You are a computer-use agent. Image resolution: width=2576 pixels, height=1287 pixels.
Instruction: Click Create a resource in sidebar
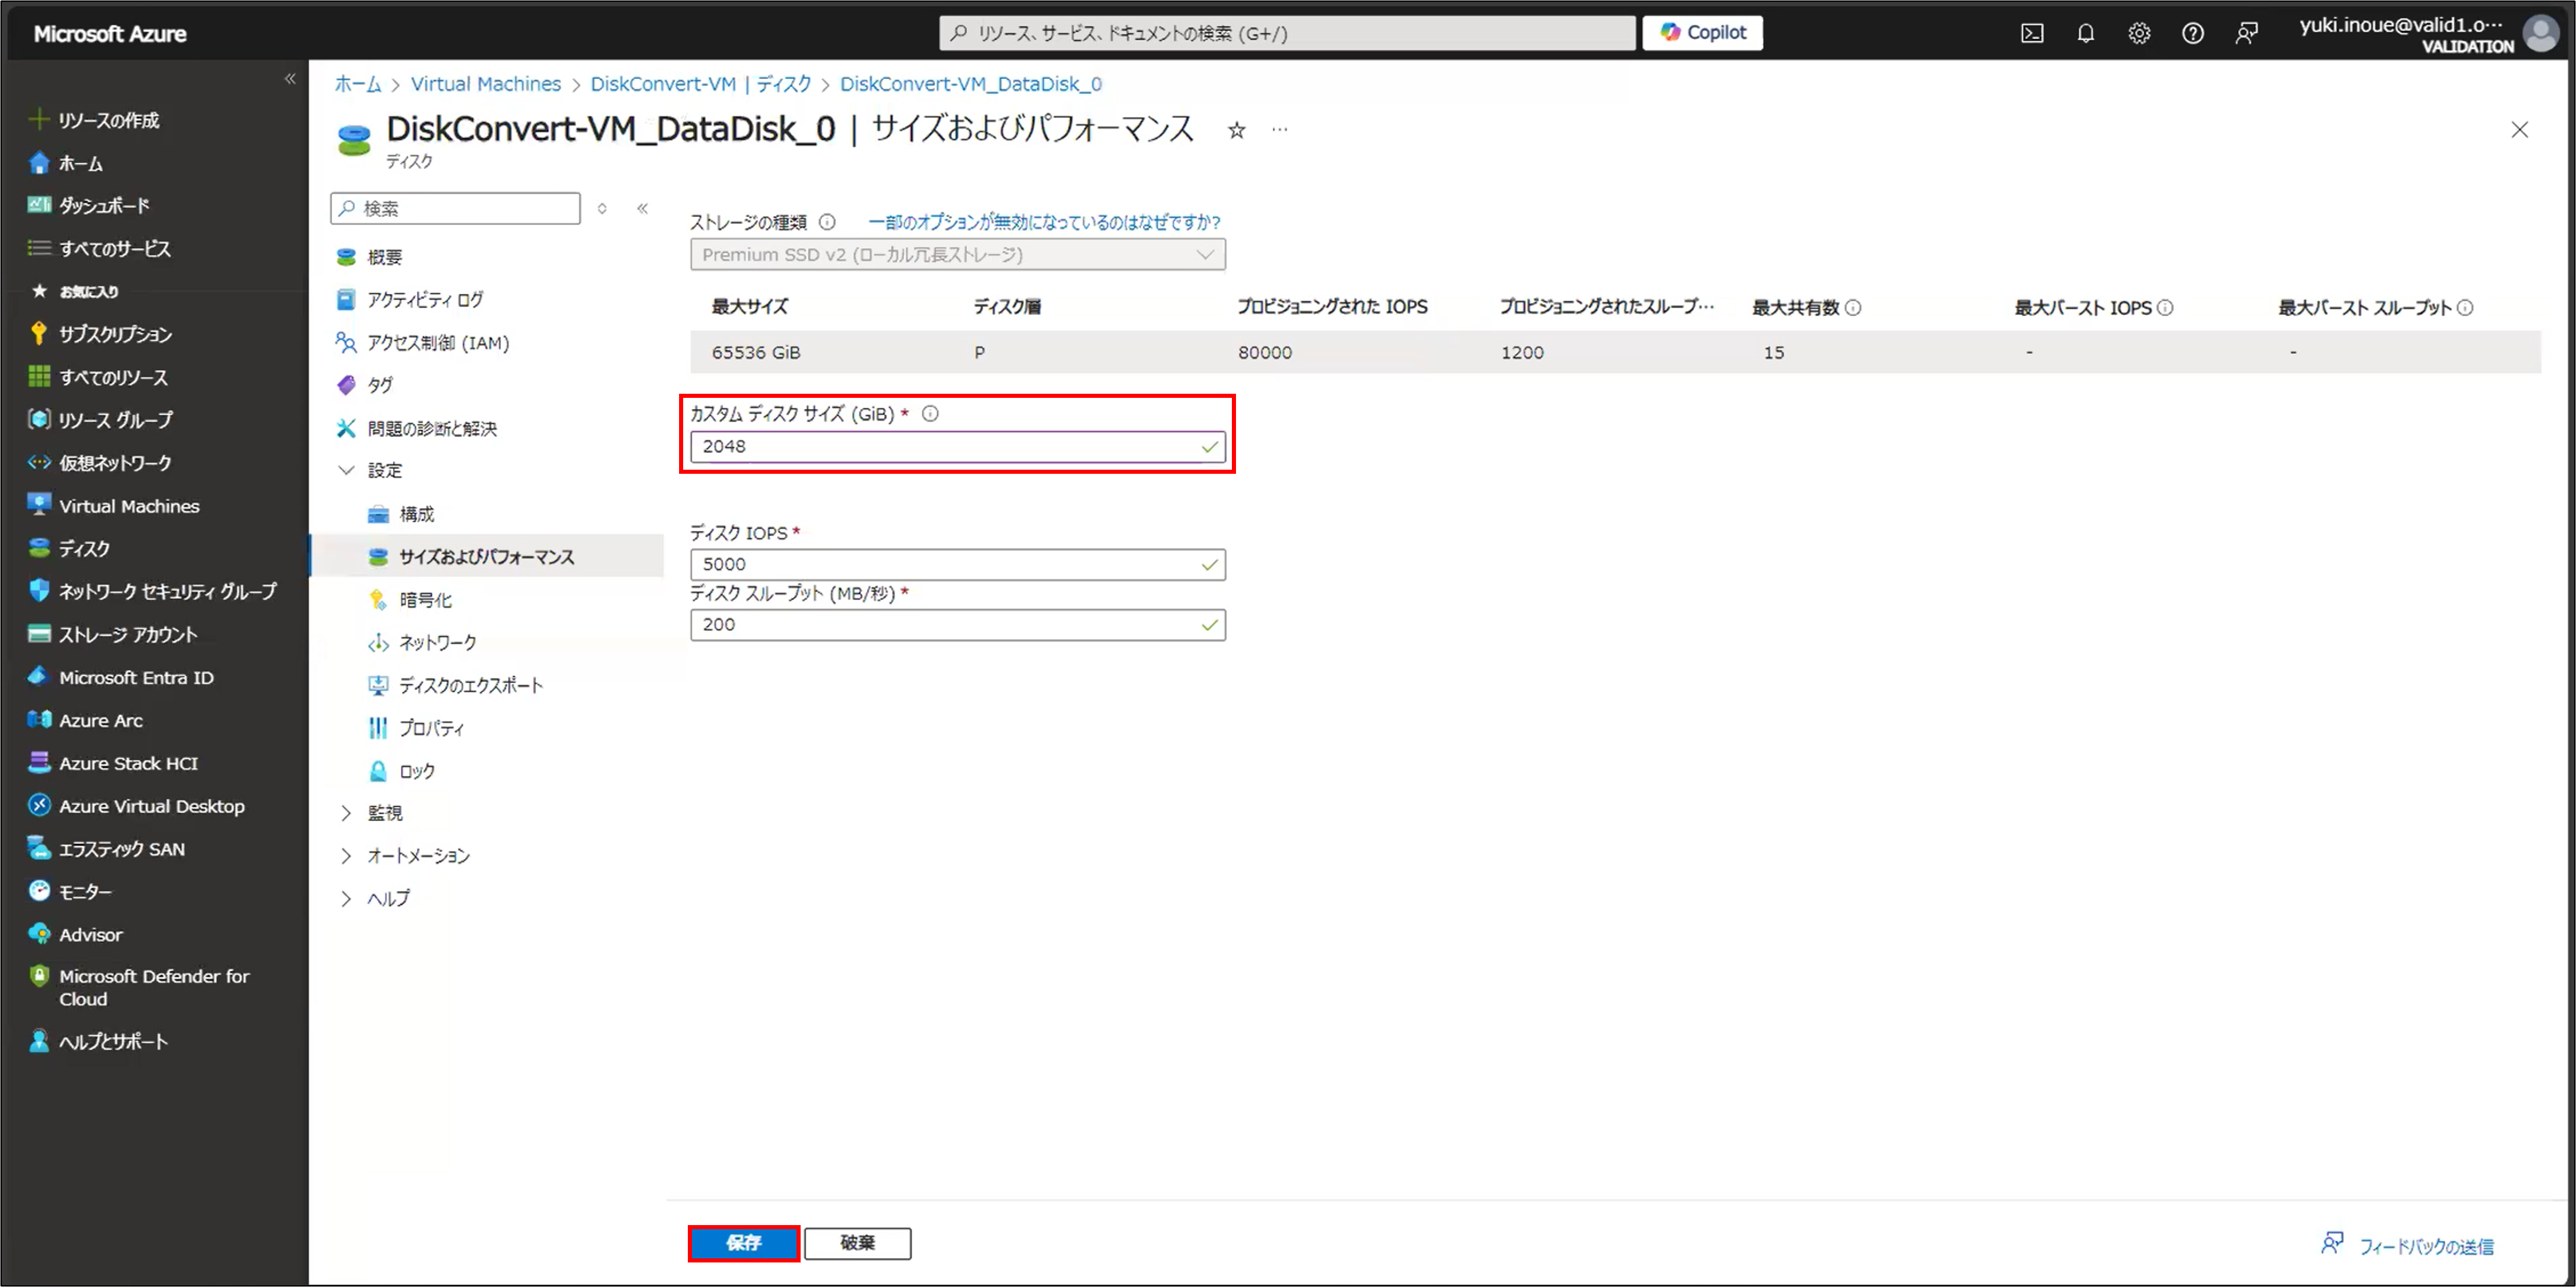click(94, 120)
